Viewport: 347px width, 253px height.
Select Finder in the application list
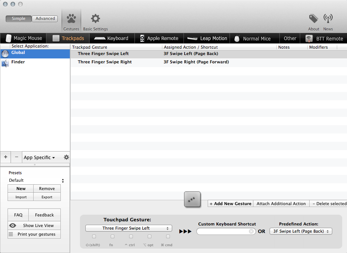tap(35, 63)
